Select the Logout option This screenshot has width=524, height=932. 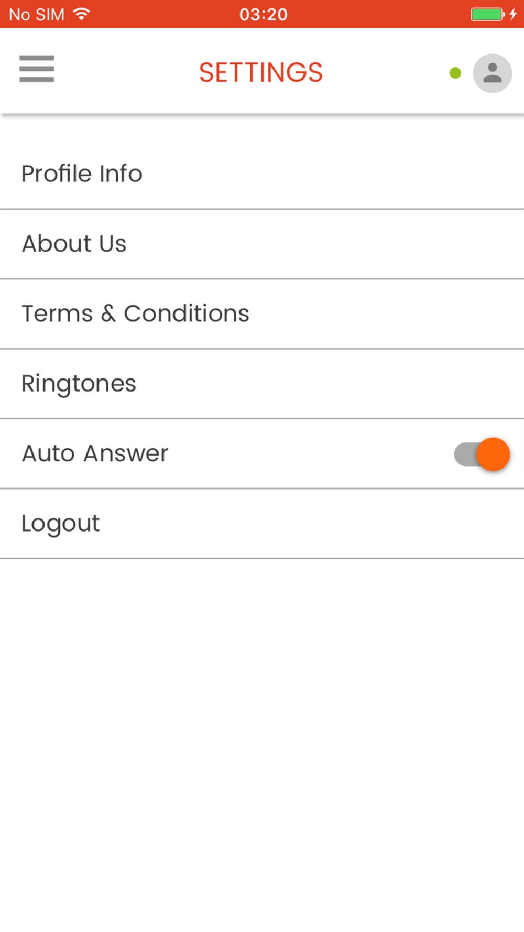tap(262, 524)
